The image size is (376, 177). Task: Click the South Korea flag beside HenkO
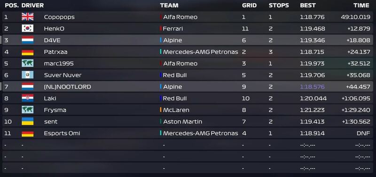(x=28, y=28)
